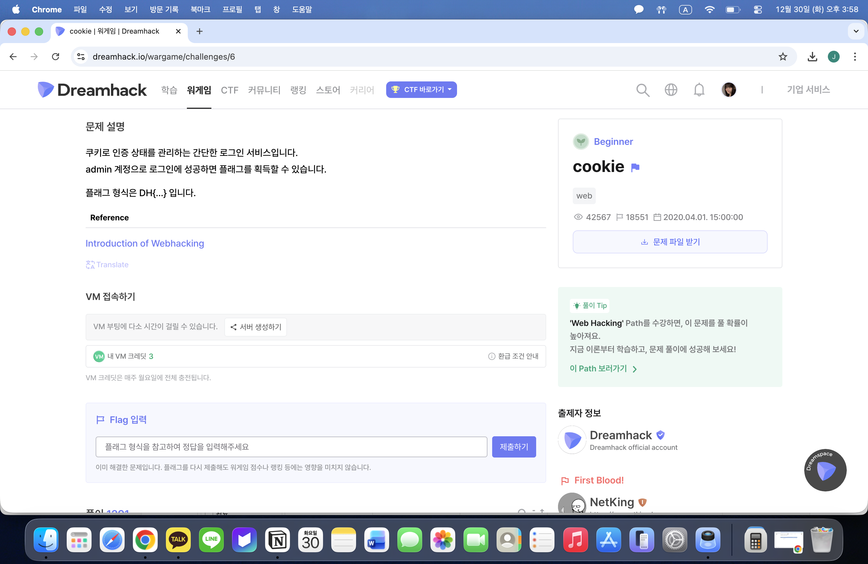
Task: Click the Dreamhack logo
Action: tap(92, 90)
